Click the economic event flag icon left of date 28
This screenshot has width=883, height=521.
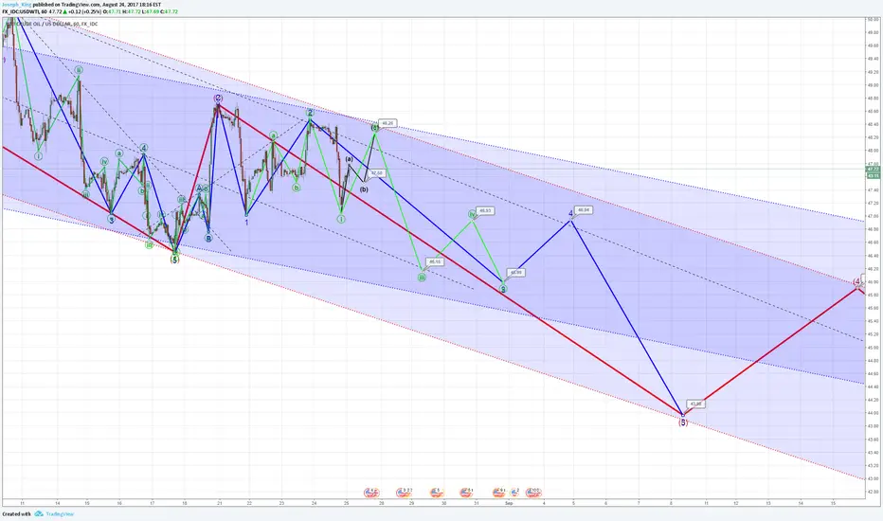click(x=370, y=493)
